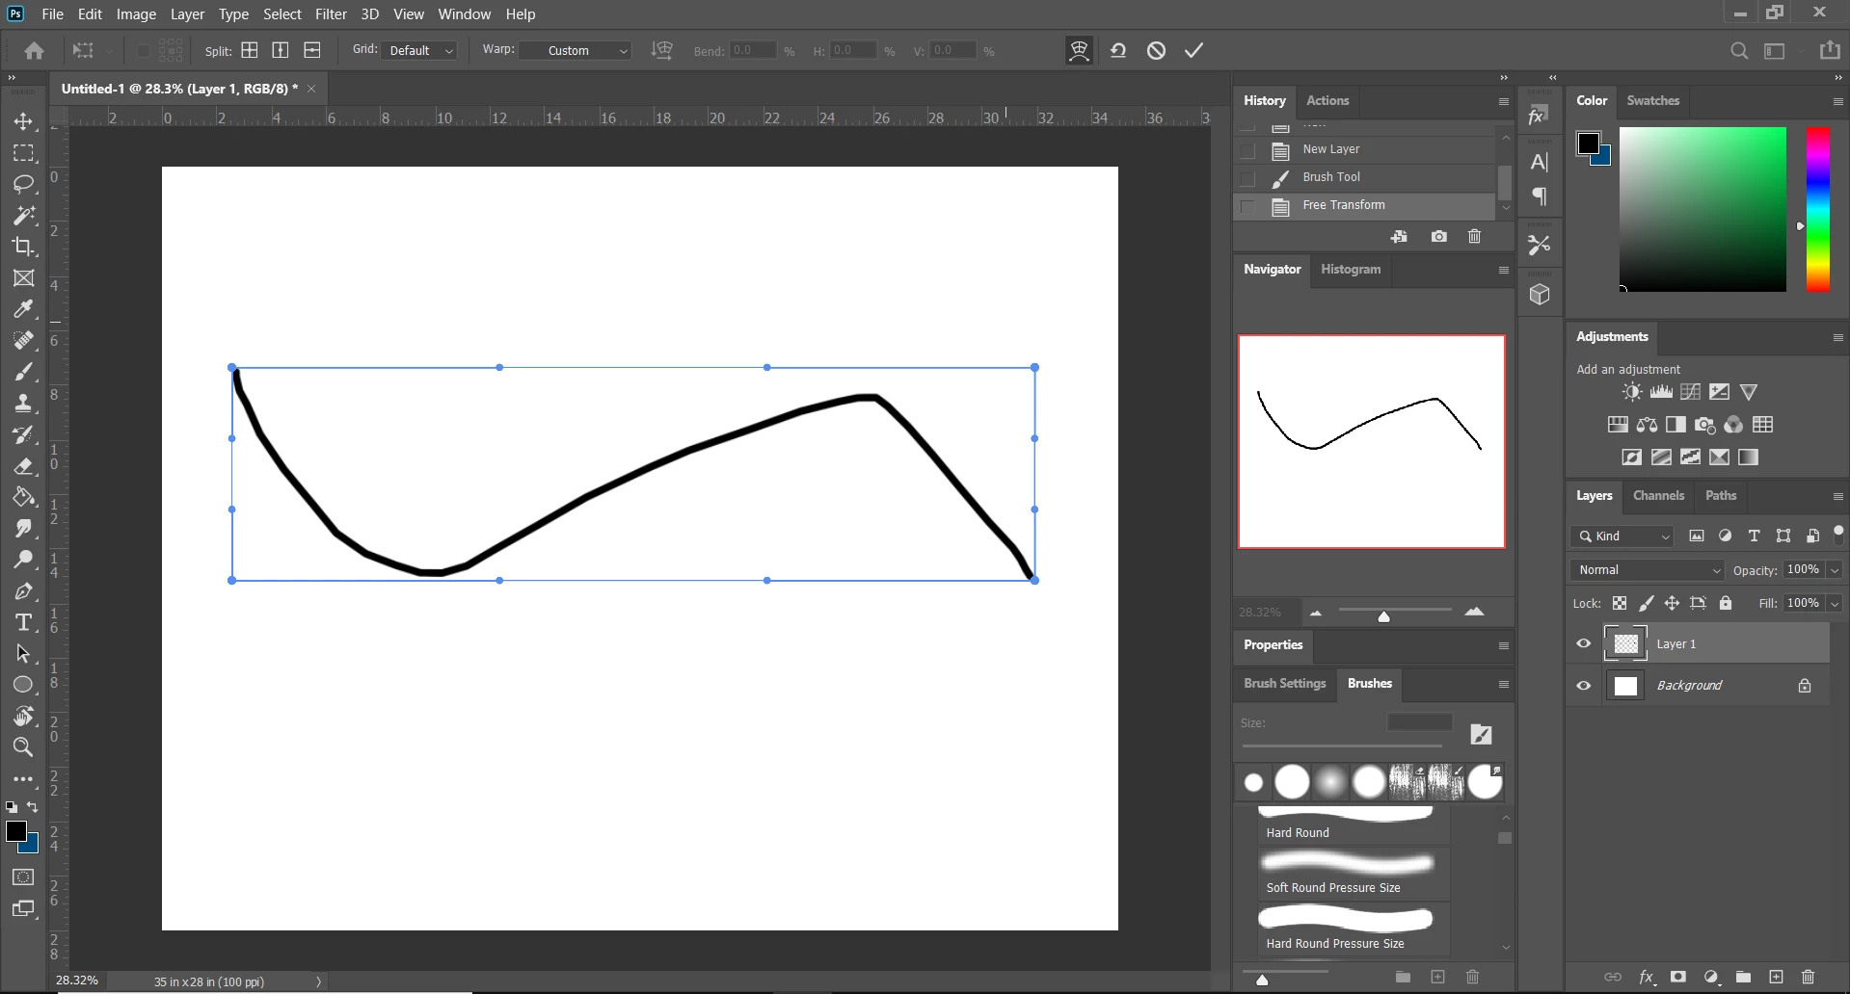Open the Layers panel menu
Screen dimensions: 1850x994
point(1837,496)
